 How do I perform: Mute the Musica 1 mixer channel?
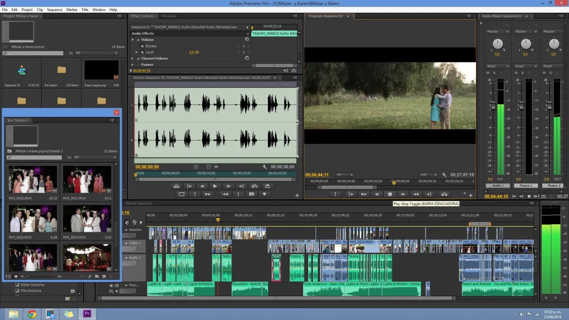coord(516,73)
